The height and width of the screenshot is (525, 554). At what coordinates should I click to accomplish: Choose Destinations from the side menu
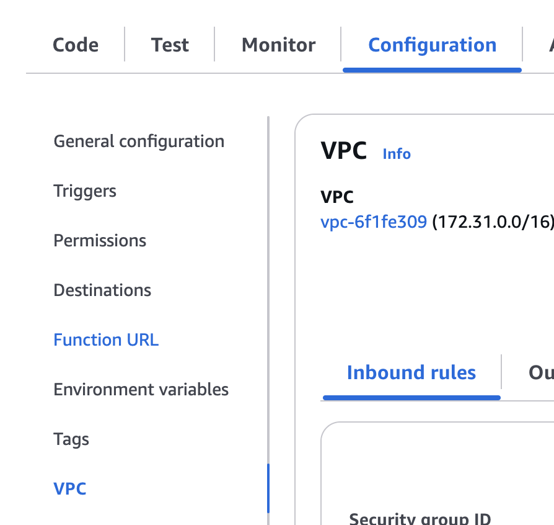[102, 290]
